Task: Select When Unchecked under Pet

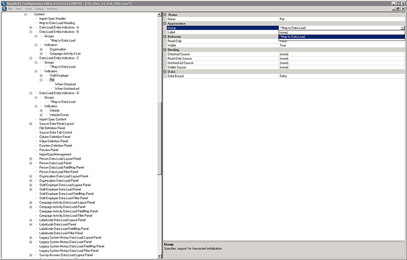Action: click(67, 89)
